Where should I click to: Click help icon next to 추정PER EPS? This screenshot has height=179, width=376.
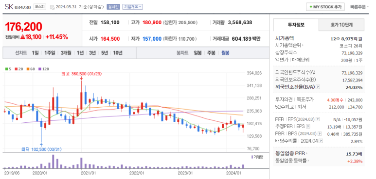[308, 127]
